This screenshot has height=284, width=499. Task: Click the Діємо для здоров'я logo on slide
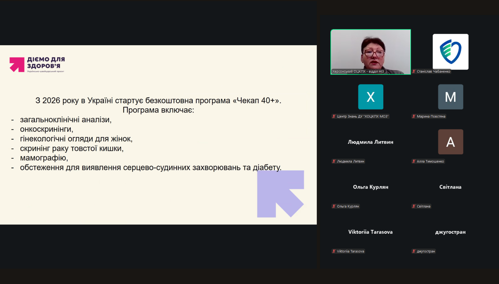click(x=37, y=64)
